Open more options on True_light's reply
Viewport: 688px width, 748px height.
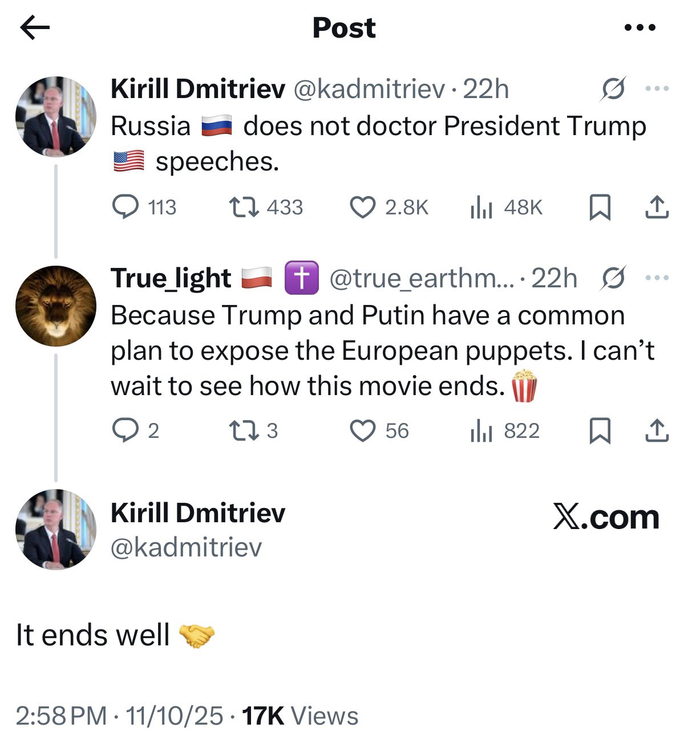(657, 278)
